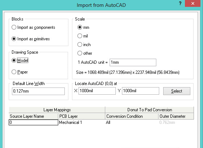This screenshot has height=148, width=203.
Task: Click the Default Line Width field
Action: coord(38,91)
